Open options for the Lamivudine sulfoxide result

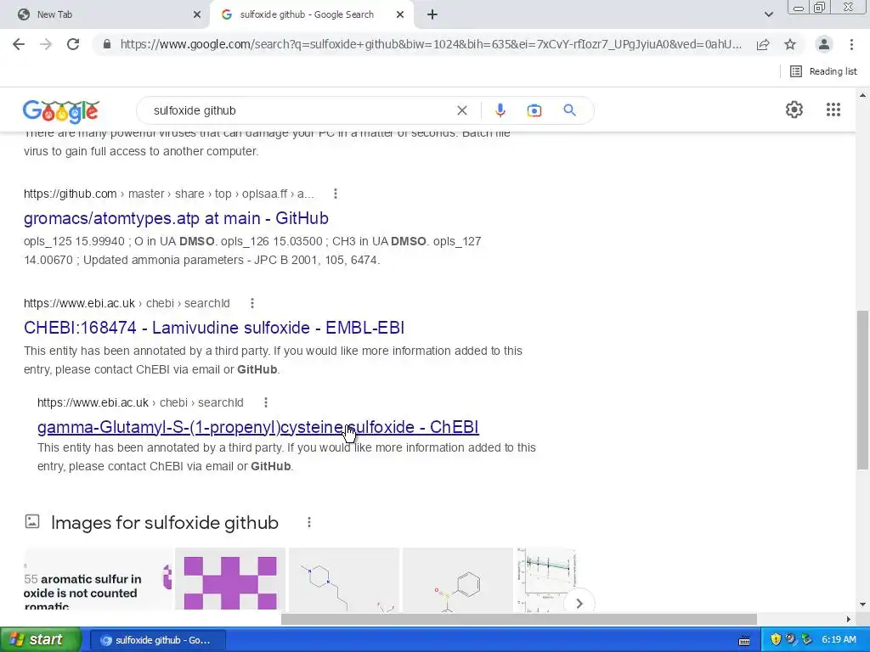[251, 303]
